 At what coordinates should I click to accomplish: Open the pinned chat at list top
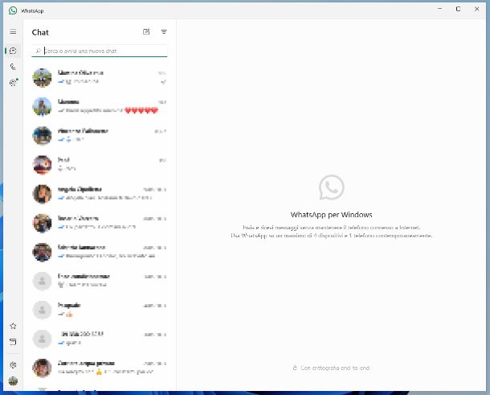[x=100, y=77]
